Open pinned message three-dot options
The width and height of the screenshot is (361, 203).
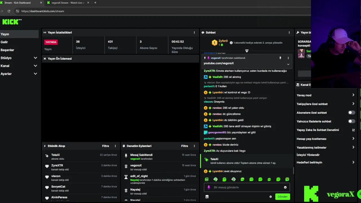click(288, 58)
